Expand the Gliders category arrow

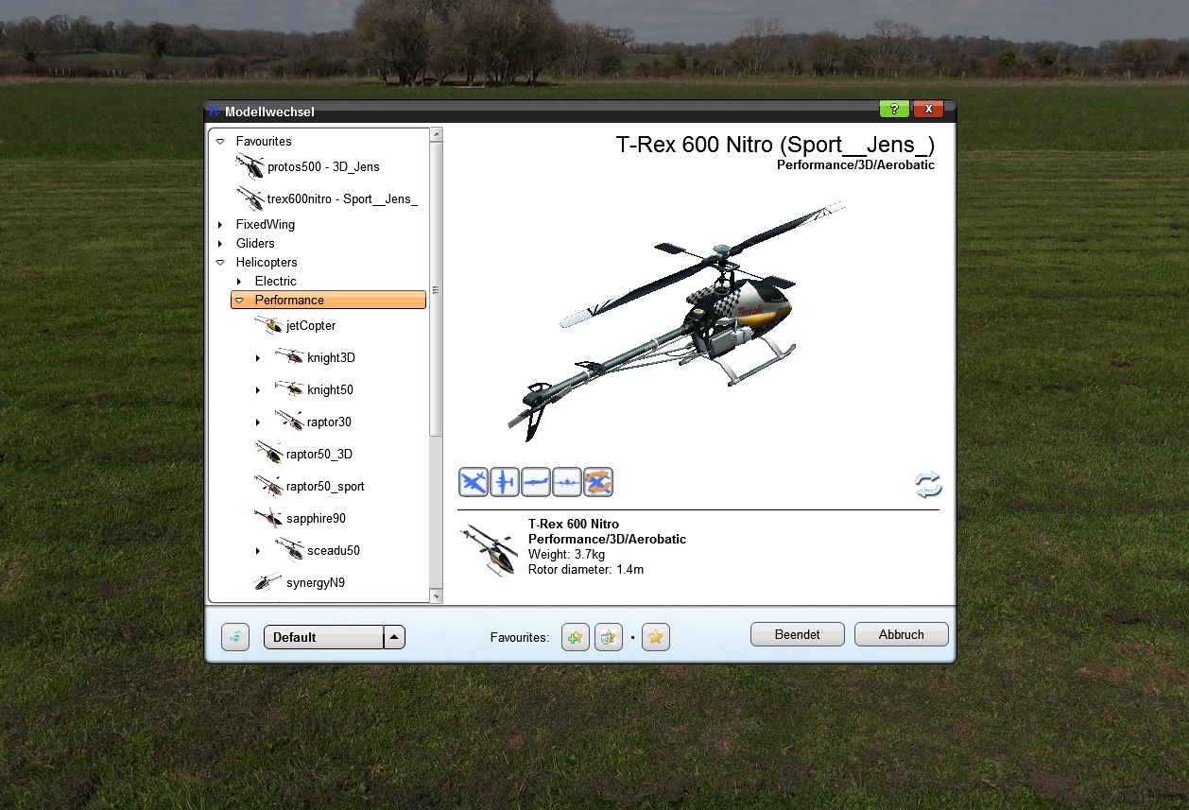[220, 244]
